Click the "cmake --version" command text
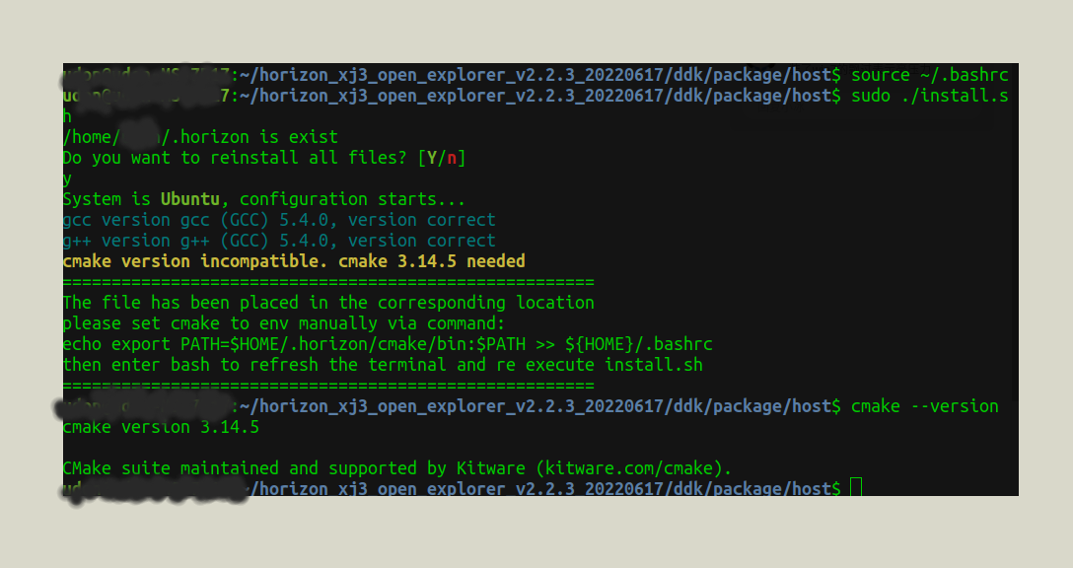 924,406
